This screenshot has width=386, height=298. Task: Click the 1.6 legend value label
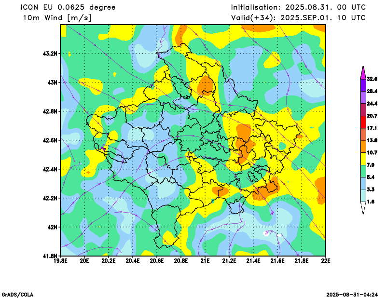pyautogui.click(x=371, y=202)
